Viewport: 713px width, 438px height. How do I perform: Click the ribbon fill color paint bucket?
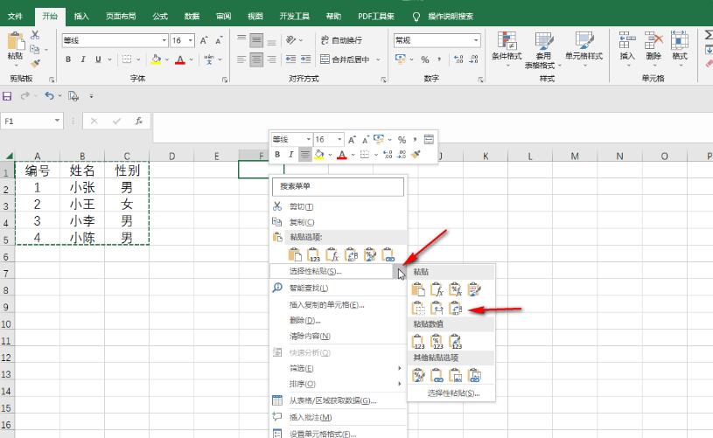157,59
